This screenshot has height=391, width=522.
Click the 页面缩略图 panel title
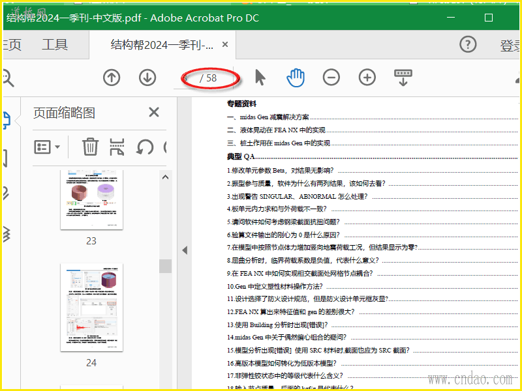click(64, 113)
